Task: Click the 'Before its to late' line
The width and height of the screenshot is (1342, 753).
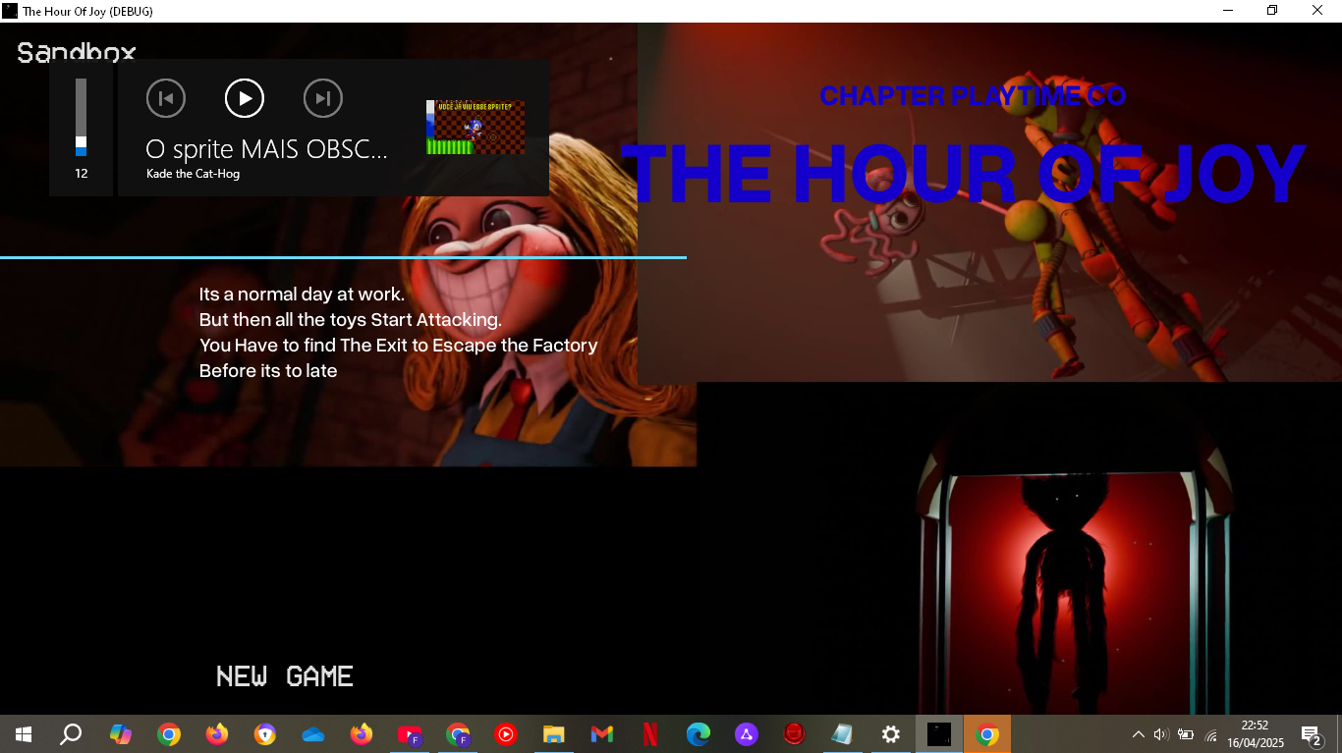Action: (268, 371)
